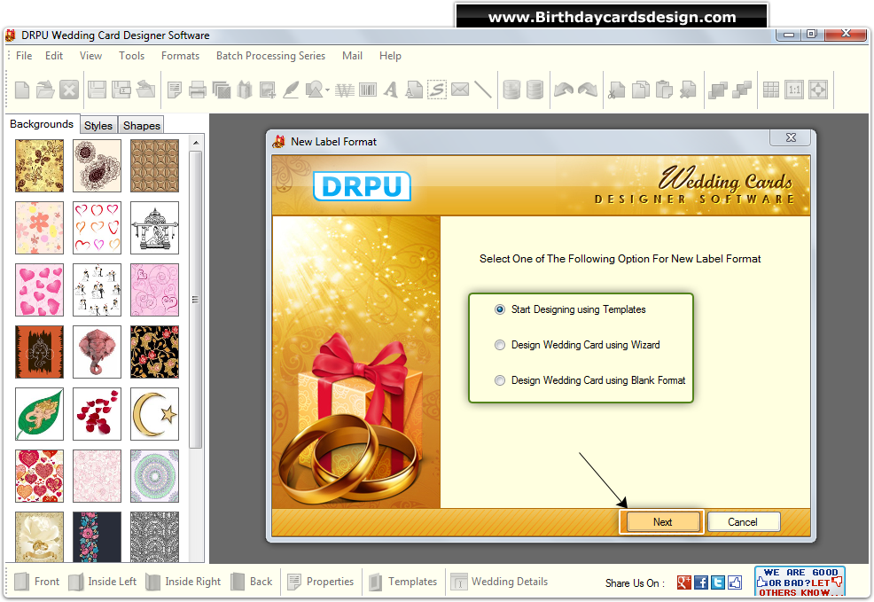Select the diagonal line drawing tool
The width and height of the screenshot is (874, 602).
coord(483,90)
